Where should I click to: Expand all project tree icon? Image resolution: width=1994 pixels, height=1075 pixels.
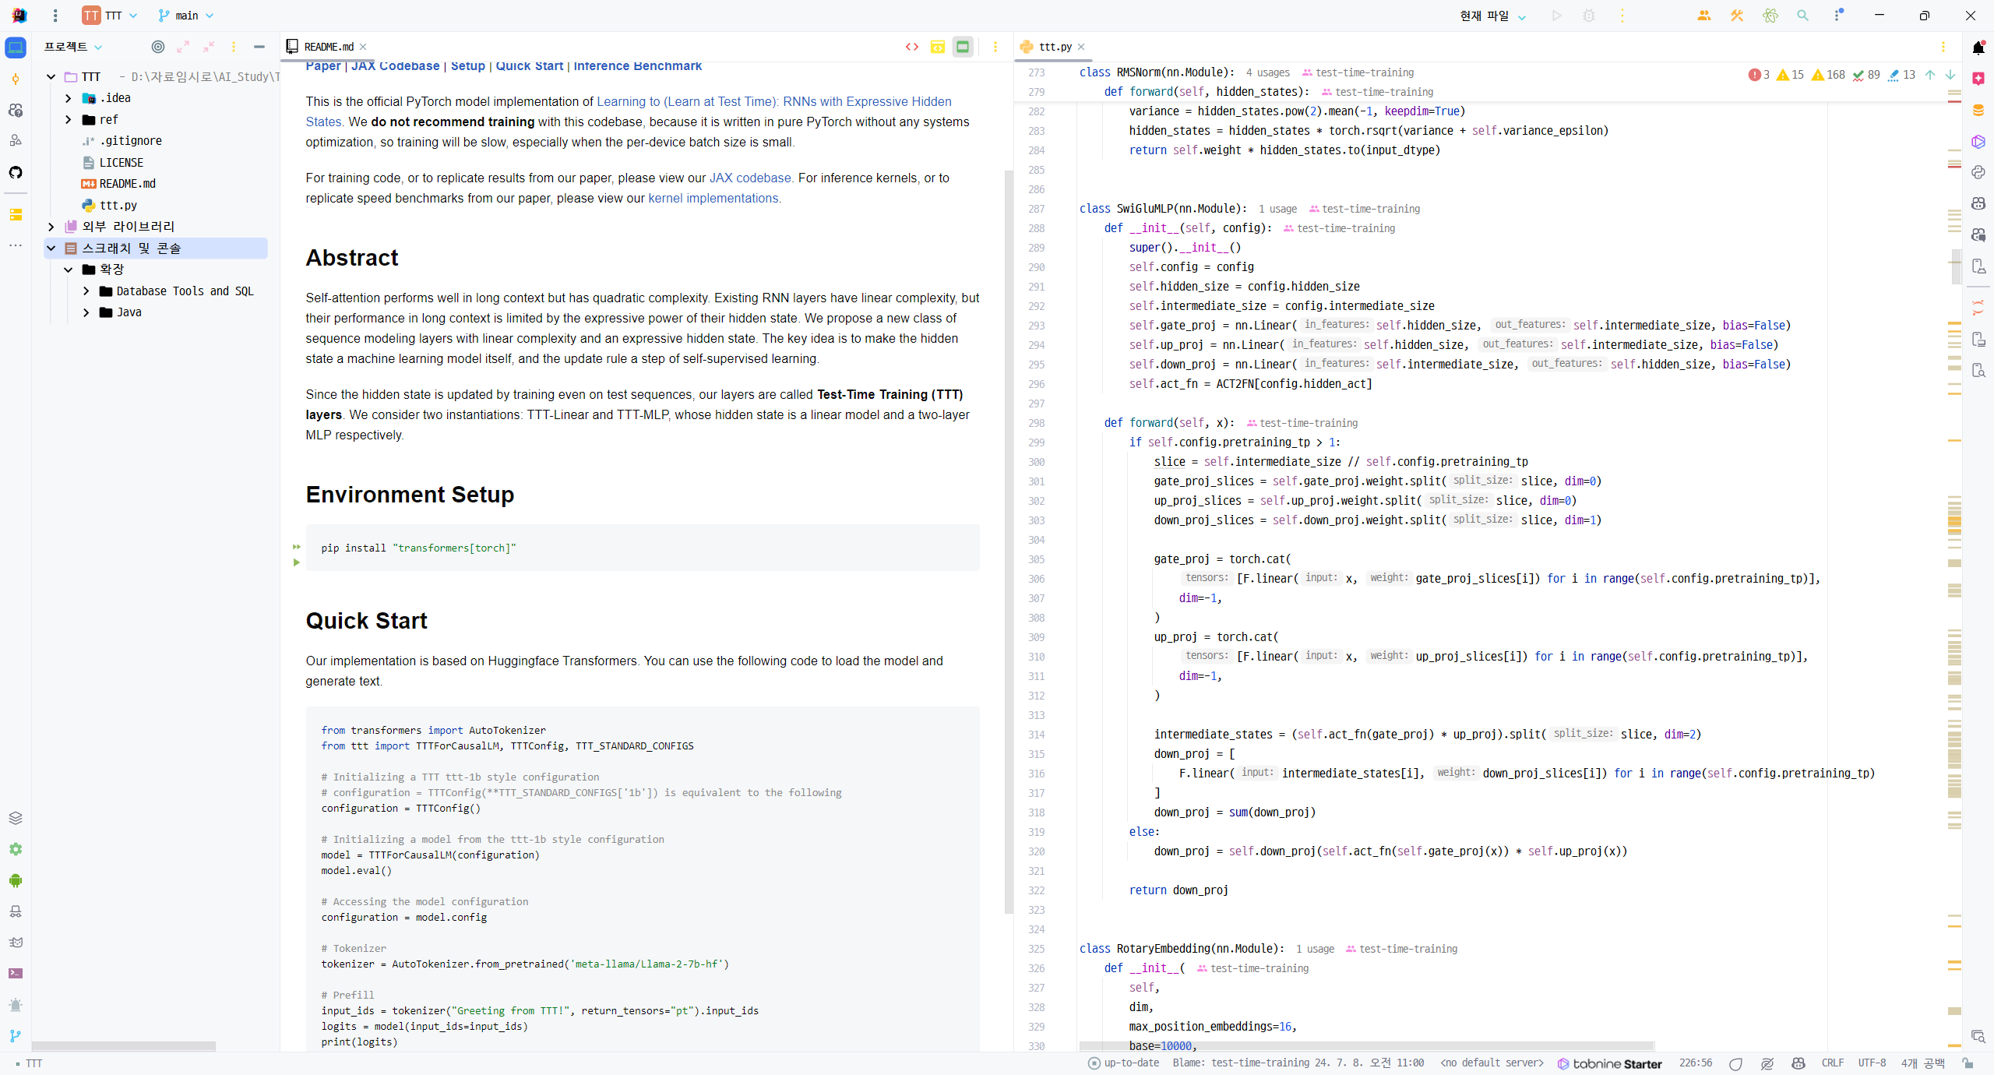(183, 47)
